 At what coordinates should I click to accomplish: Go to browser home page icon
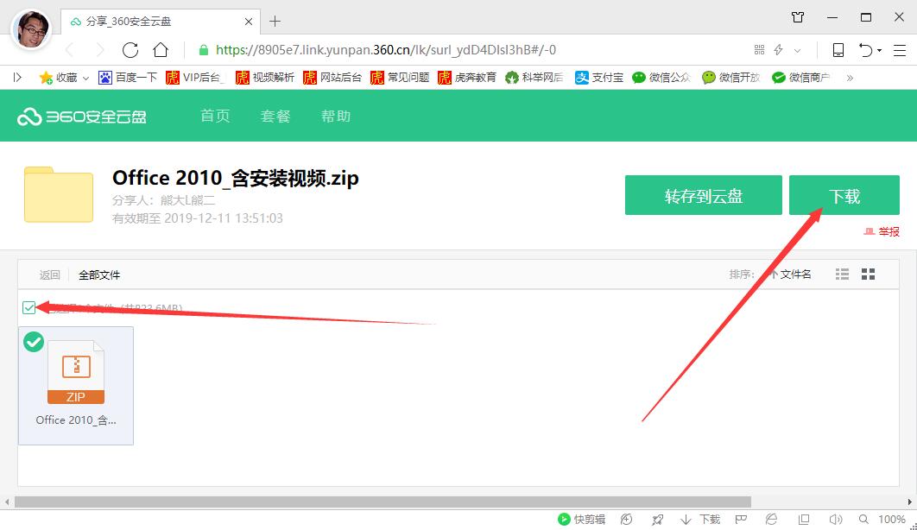tap(161, 50)
